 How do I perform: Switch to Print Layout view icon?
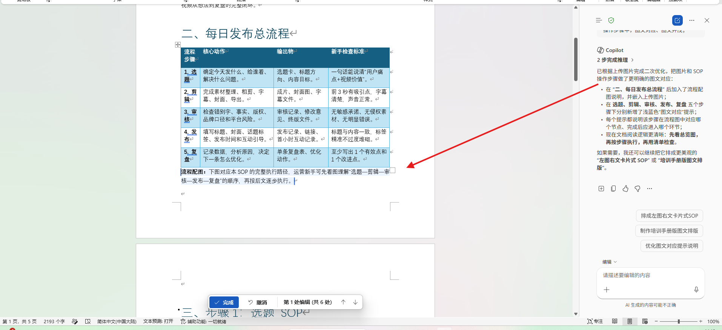click(630, 321)
